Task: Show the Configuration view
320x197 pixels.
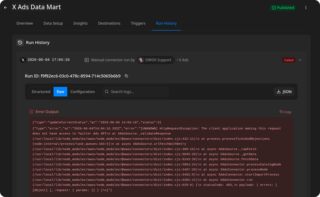Action: click(x=83, y=92)
